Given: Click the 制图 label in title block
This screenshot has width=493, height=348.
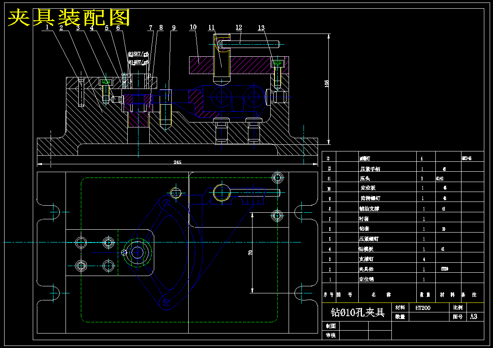Looking at the screenshot, I should click(x=330, y=326).
